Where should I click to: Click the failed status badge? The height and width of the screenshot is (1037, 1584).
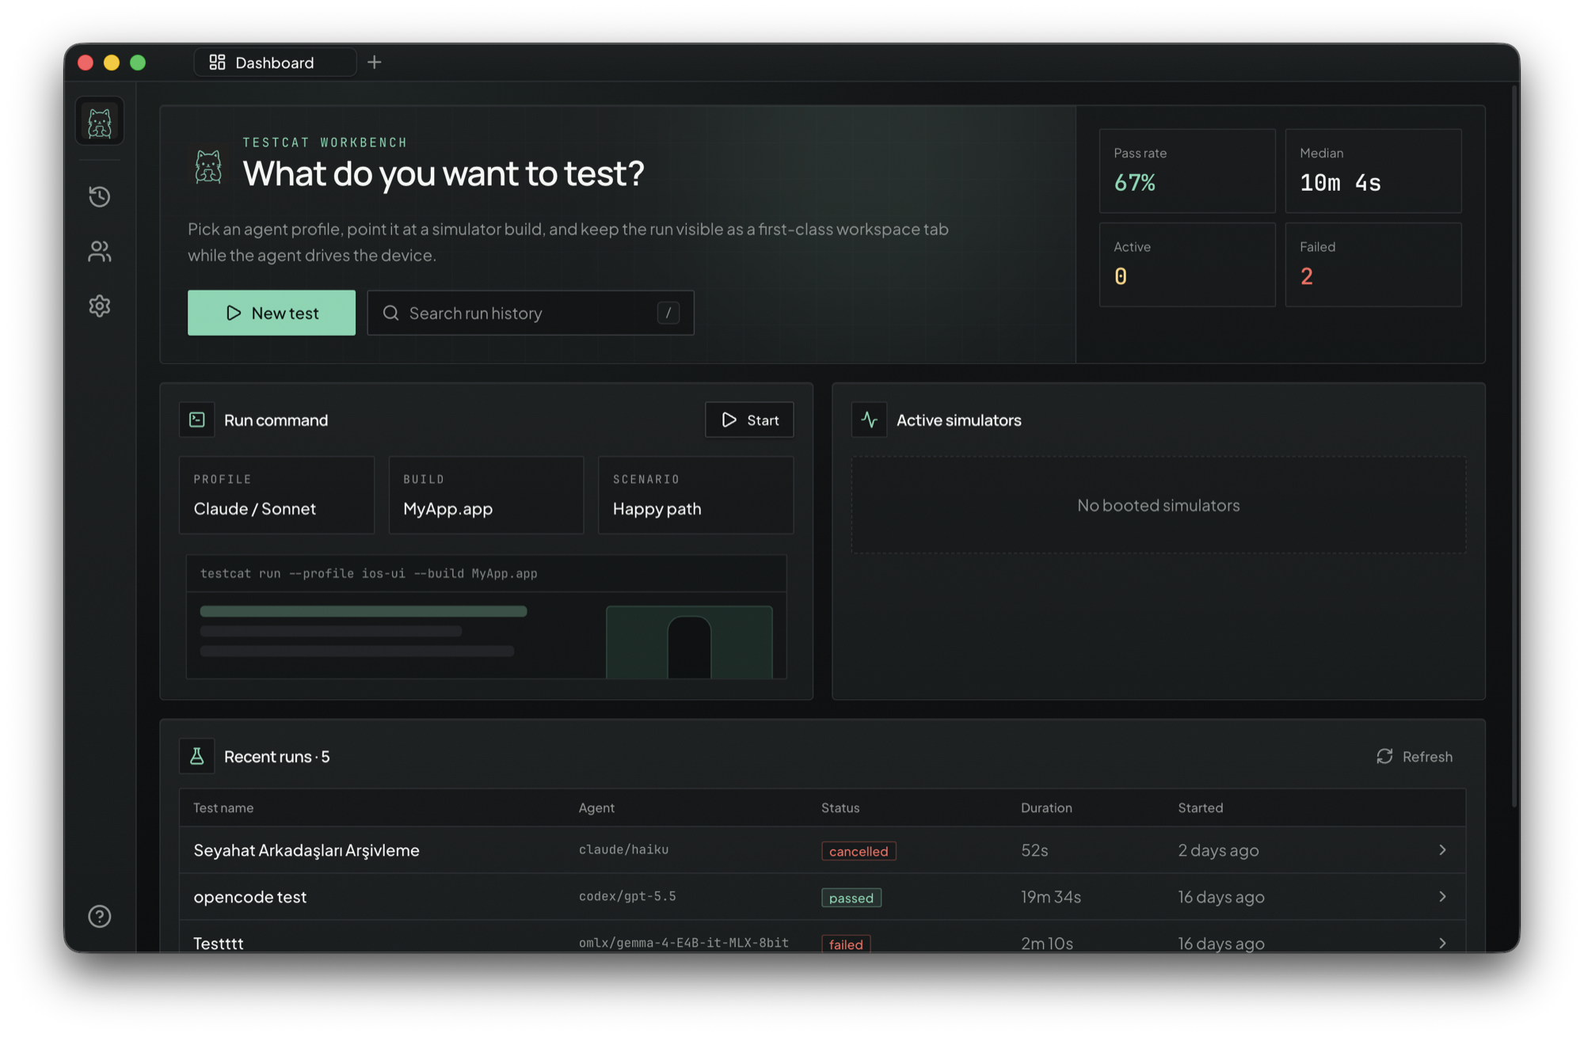[846, 944]
